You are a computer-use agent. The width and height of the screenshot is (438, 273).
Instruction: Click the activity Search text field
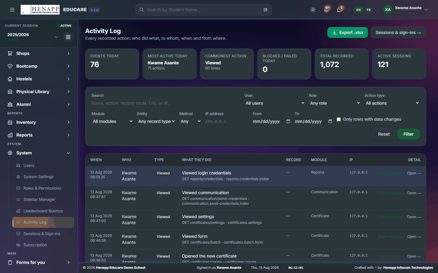165,103
